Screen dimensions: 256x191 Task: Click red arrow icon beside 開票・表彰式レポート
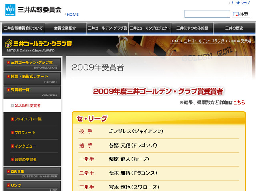(x=8, y=76)
